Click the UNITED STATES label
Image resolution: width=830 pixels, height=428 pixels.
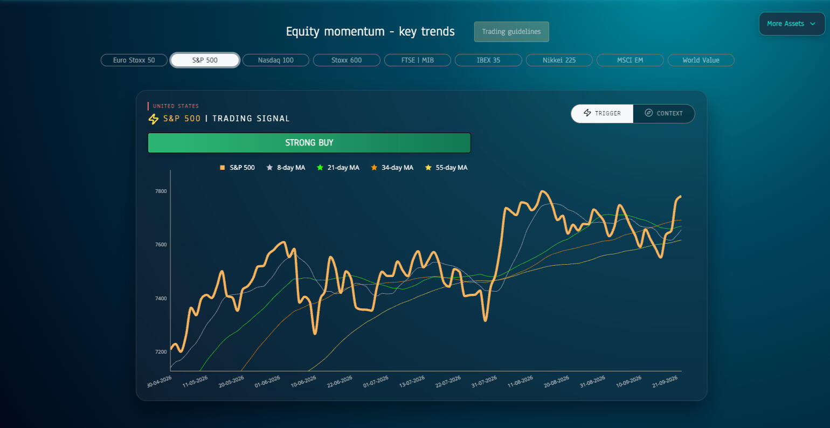[x=176, y=106]
